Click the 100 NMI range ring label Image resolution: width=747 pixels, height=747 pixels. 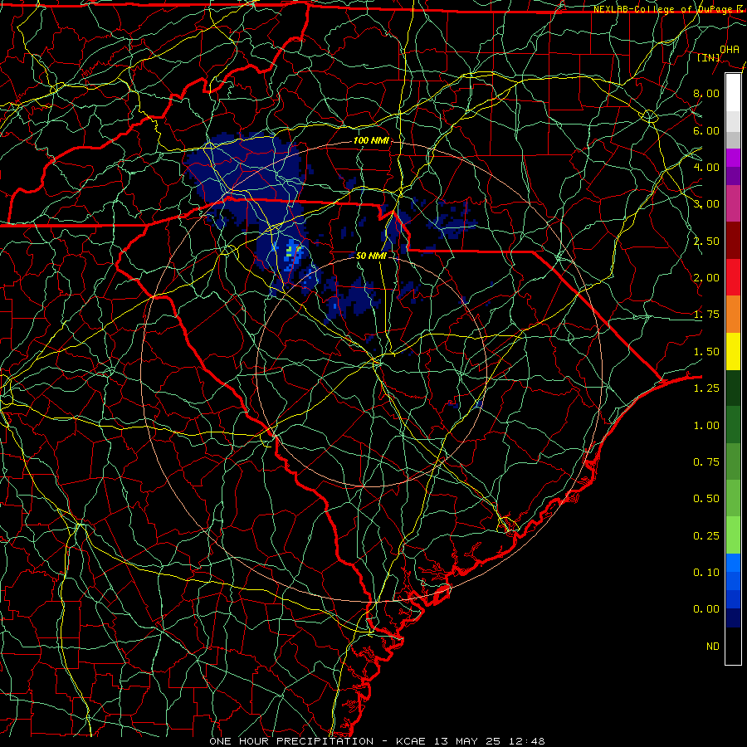[371, 140]
